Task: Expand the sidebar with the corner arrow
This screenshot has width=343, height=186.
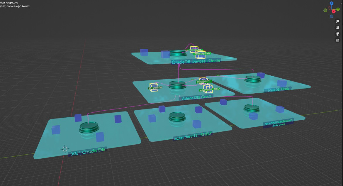Action: tap(342, 4)
